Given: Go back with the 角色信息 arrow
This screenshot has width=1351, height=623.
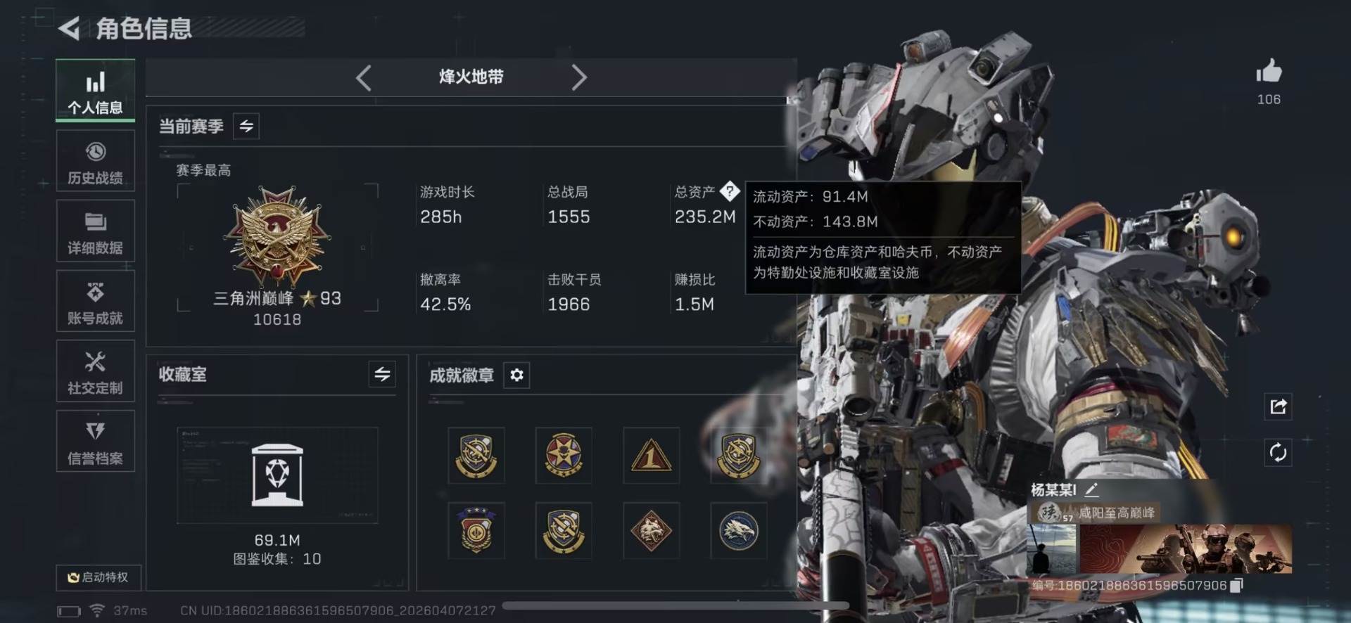Looking at the screenshot, I should point(69,29).
